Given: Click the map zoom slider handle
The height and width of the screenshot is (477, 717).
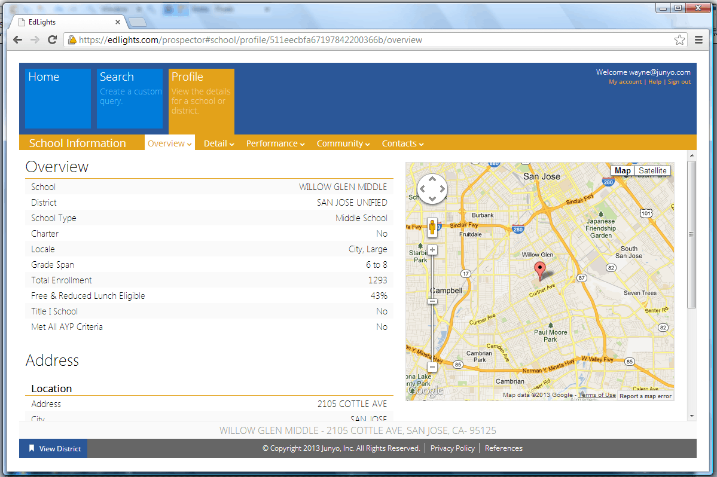Looking at the screenshot, I should [432, 301].
